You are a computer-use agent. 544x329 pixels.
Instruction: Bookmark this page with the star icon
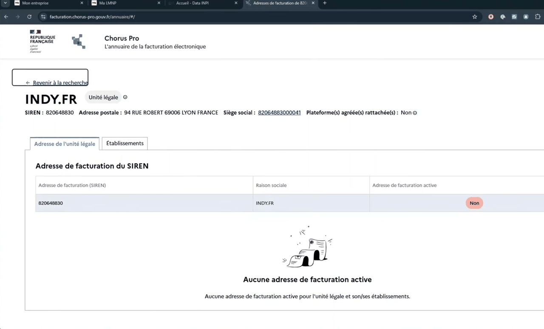coord(475,17)
